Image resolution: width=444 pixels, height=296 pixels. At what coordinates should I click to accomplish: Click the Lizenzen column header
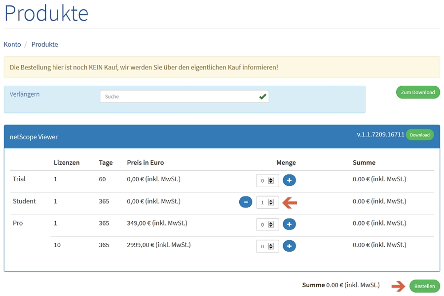pyautogui.click(x=67, y=163)
